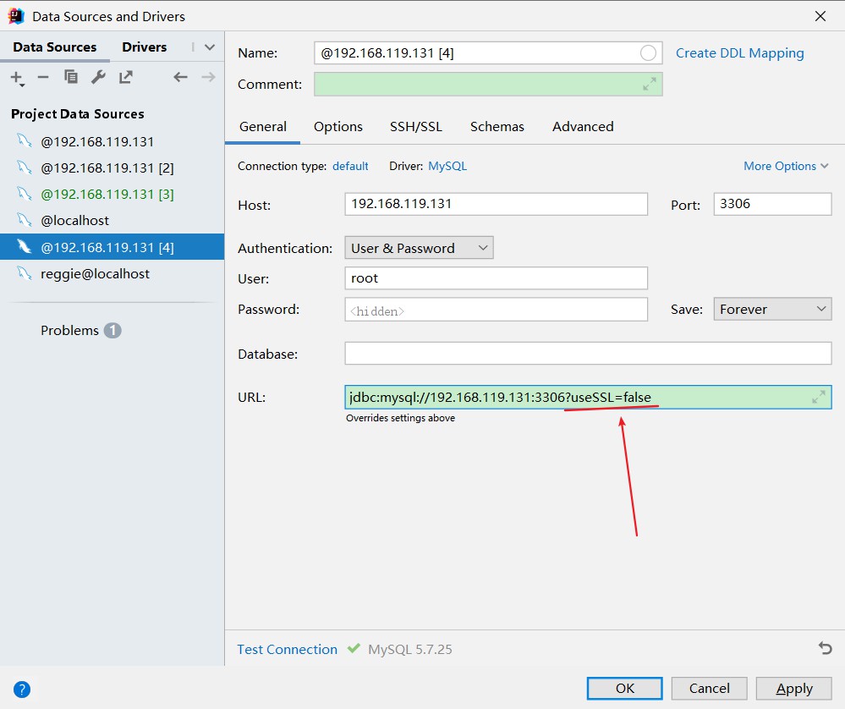Open the help question mark icon
The width and height of the screenshot is (845, 709).
pyautogui.click(x=22, y=689)
